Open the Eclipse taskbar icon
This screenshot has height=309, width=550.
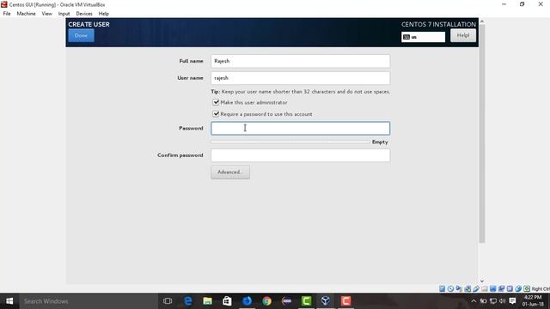(x=286, y=301)
